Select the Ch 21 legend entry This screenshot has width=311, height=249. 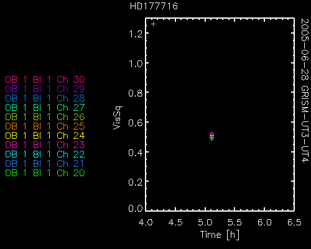point(45,164)
